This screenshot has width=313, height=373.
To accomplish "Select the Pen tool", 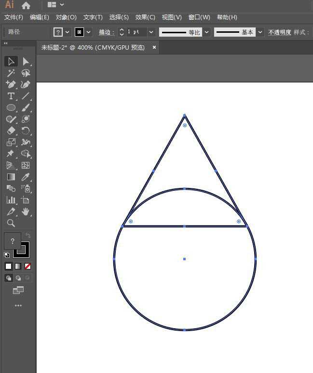I will 11,84.
